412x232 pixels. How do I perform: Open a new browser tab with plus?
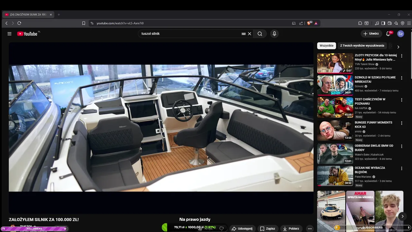coord(59,15)
